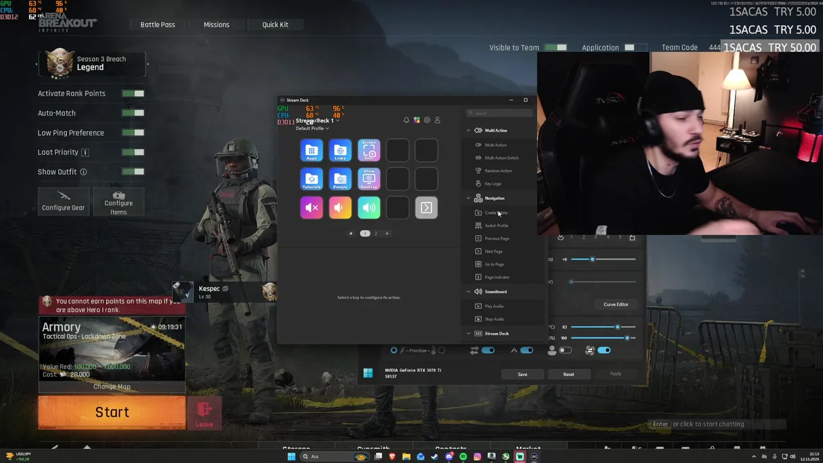Select the volume up key

tap(369, 208)
